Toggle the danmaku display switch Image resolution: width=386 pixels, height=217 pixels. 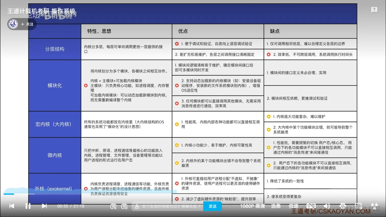coord(113,206)
